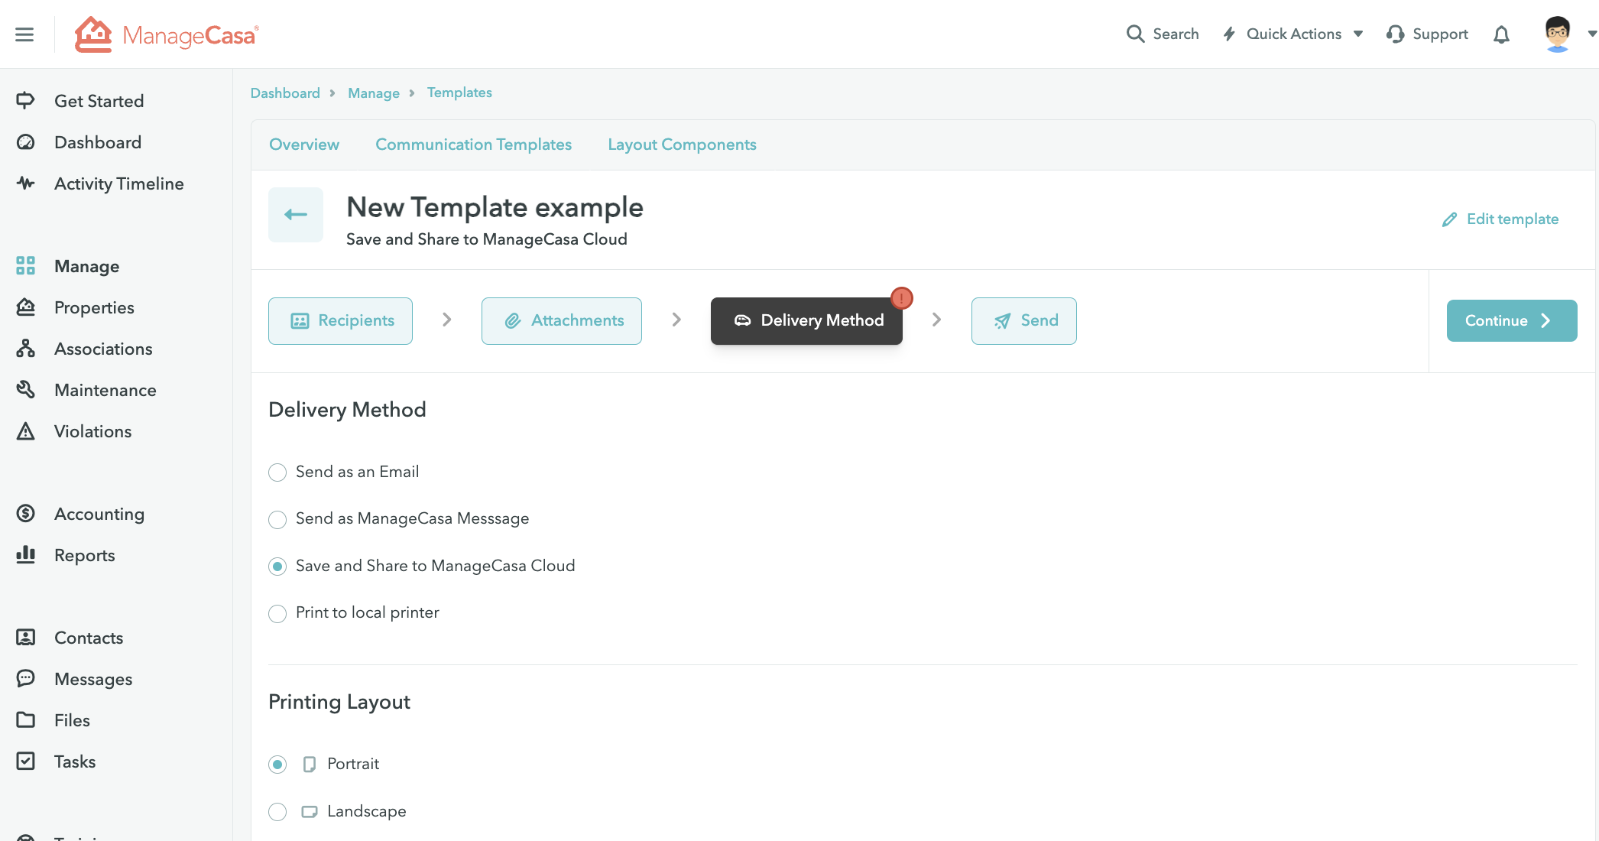Click chevron after Recipients step
The image size is (1599, 841).
tap(447, 320)
